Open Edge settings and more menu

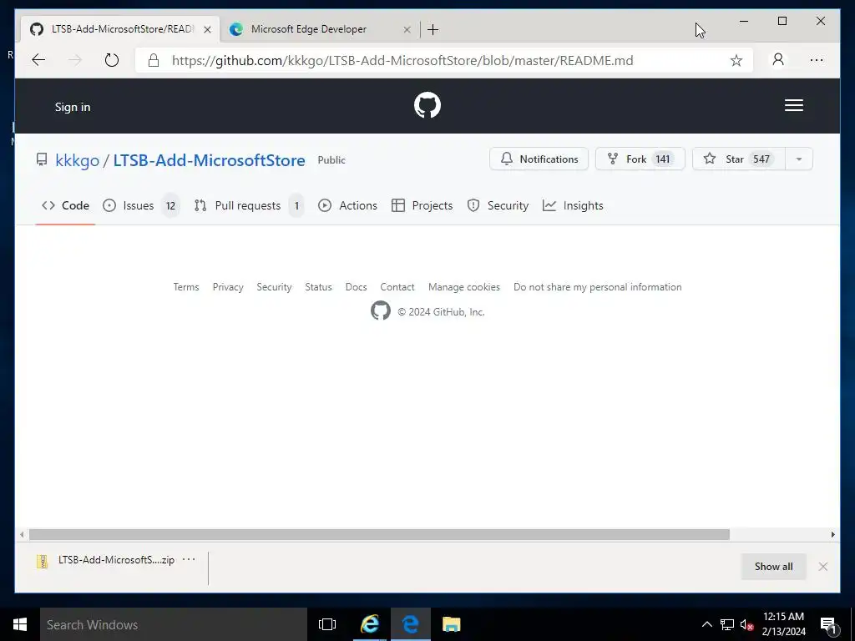pos(817,60)
